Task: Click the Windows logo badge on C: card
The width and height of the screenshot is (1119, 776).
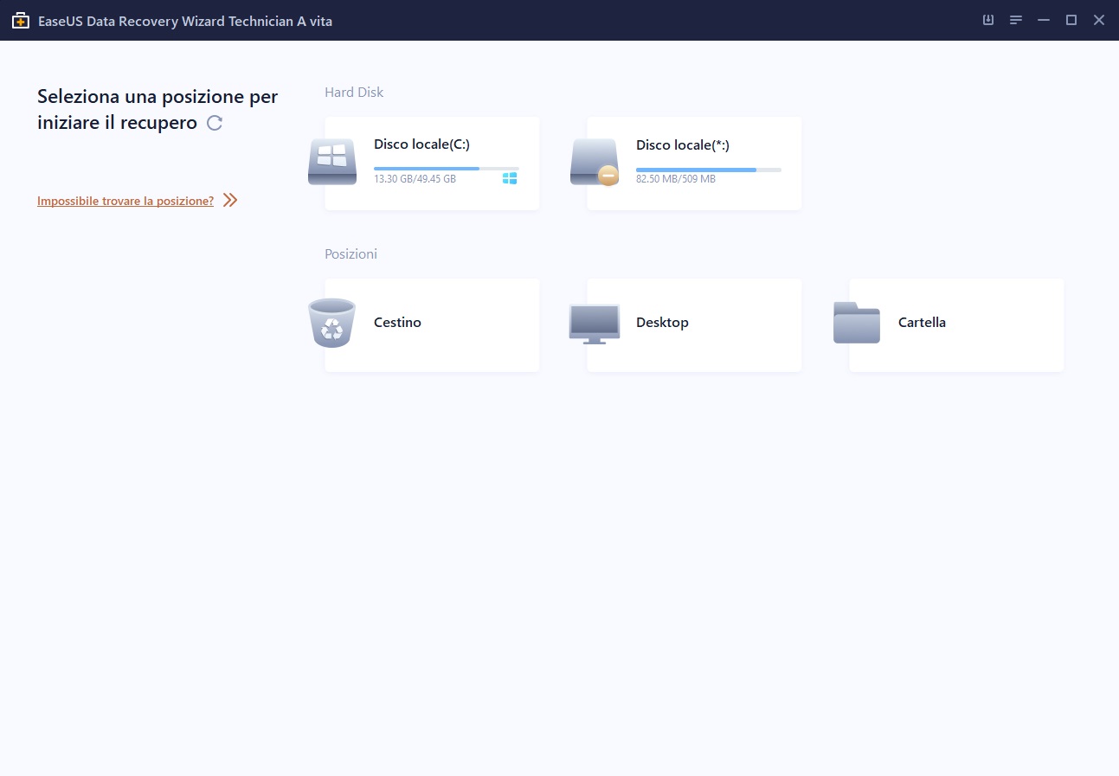Action: (510, 178)
